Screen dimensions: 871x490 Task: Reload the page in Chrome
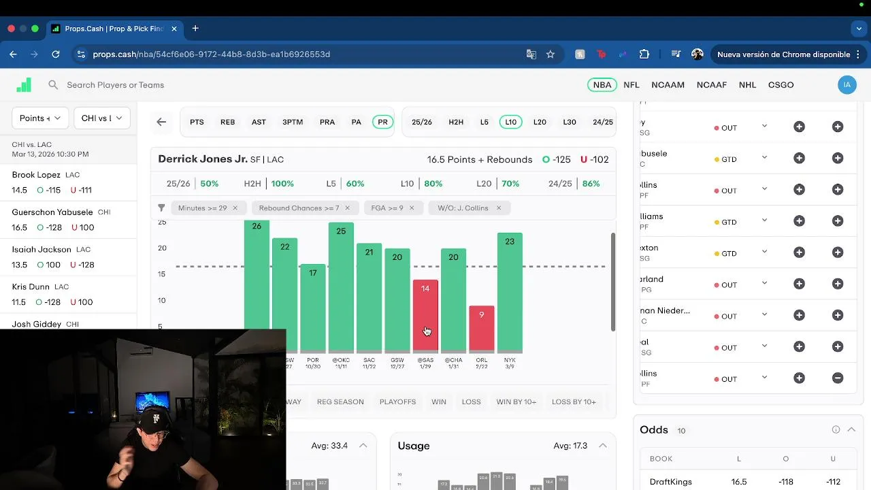click(56, 54)
